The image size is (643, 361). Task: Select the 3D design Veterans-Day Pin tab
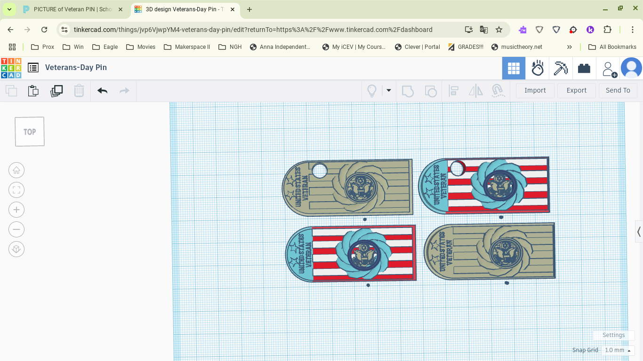[184, 9]
